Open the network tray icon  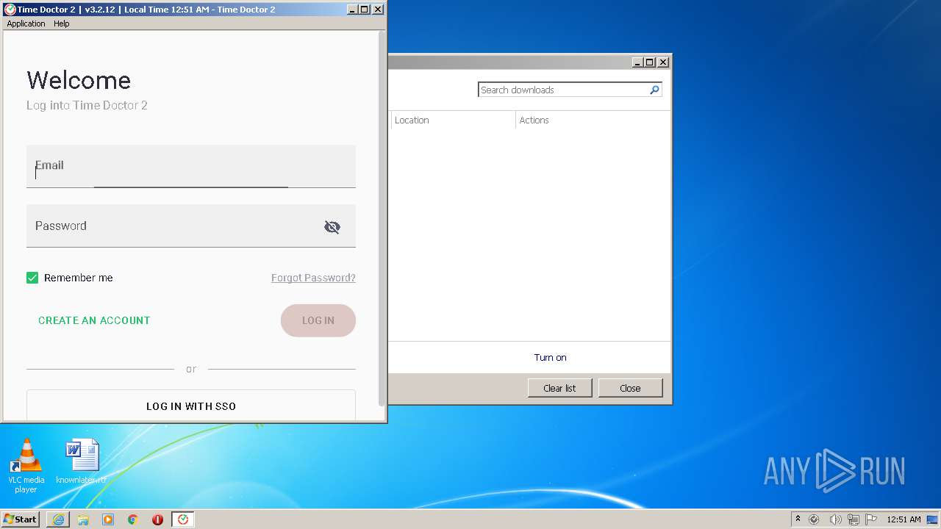point(854,519)
